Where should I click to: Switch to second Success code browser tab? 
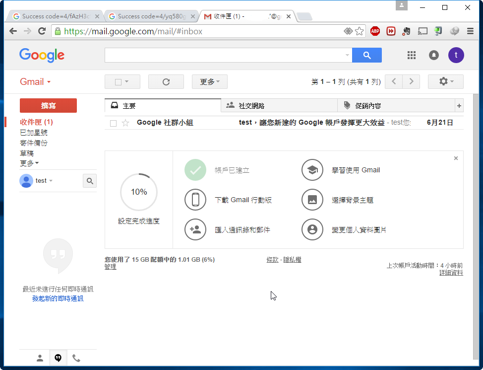pos(151,16)
